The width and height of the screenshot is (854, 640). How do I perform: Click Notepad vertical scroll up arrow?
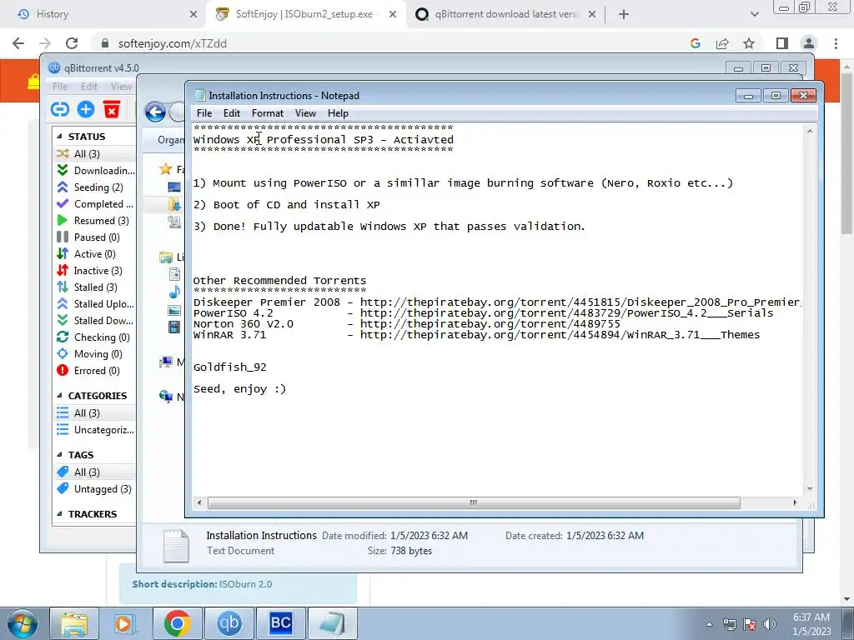tap(810, 131)
